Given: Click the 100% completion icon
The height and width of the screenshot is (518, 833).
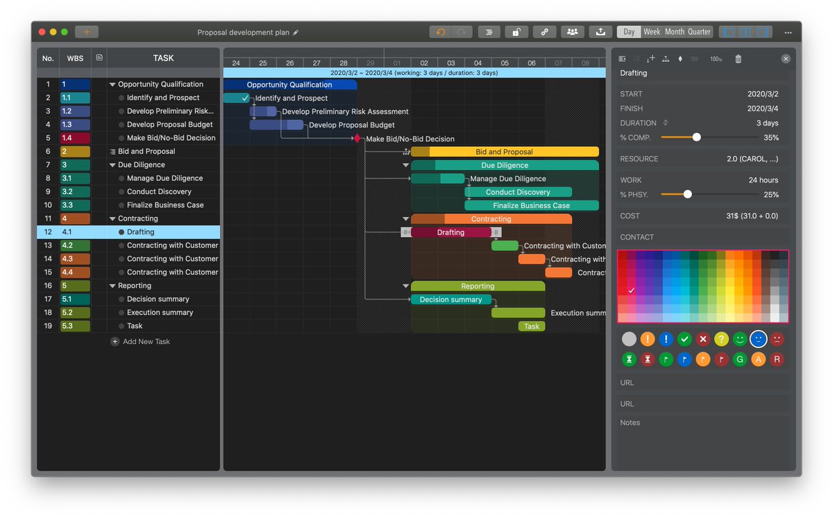Looking at the screenshot, I should pos(716,59).
